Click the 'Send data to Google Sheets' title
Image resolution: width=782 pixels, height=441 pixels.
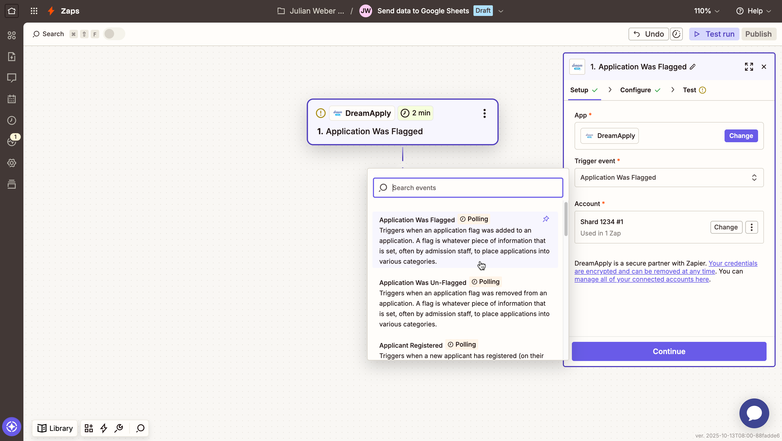pos(423,11)
